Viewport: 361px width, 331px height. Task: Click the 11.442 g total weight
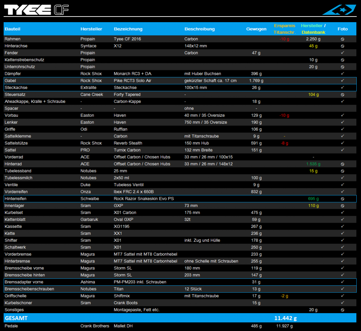[285, 318]
